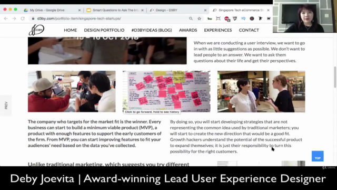Open the UX check extension
Viewport: 337px width, 190px height.
tap(235, 18)
